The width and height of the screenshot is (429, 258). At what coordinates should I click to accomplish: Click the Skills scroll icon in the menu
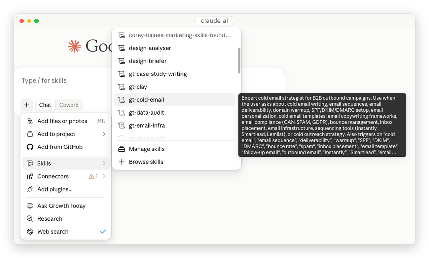(30, 163)
